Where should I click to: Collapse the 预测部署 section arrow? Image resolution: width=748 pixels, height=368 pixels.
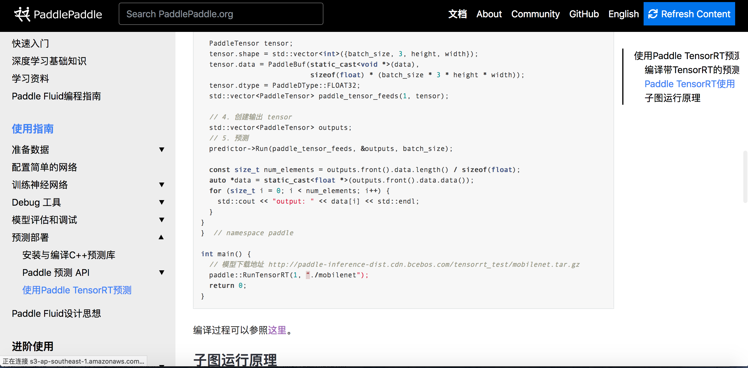pos(161,237)
